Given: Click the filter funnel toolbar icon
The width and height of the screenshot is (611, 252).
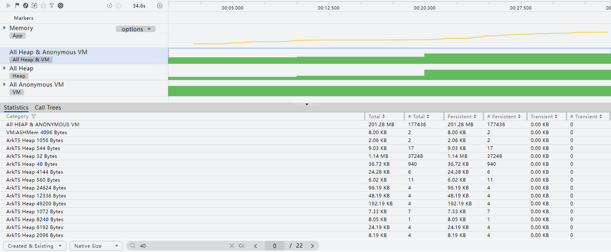Looking at the screenshot, I should [51, 6].
